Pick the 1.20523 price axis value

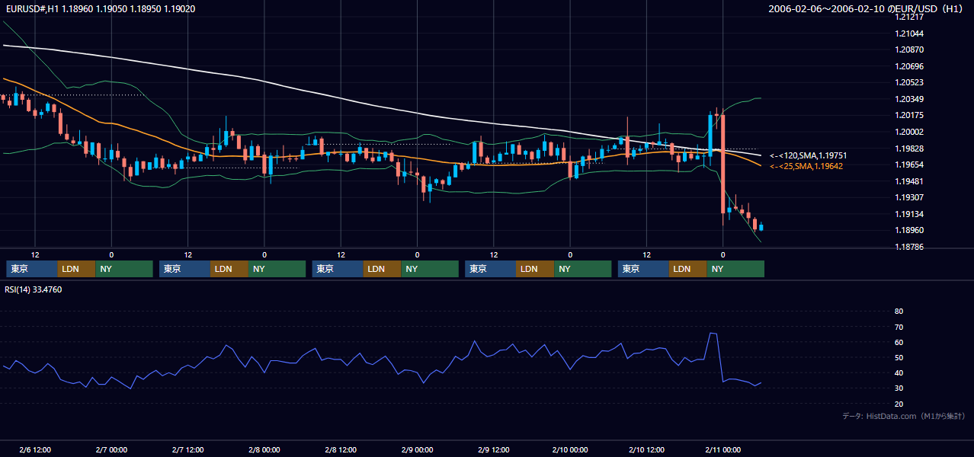point(909,83)
